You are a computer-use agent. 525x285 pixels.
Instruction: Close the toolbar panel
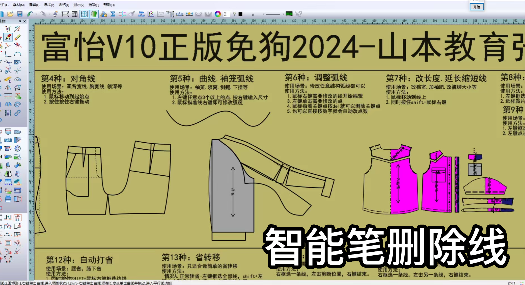[x=24, y=21]
